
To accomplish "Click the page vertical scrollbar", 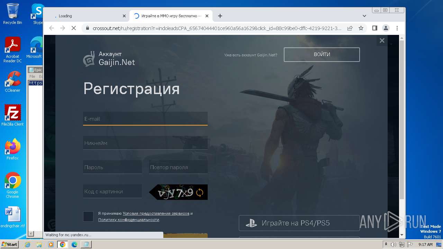I will (402, 119).
